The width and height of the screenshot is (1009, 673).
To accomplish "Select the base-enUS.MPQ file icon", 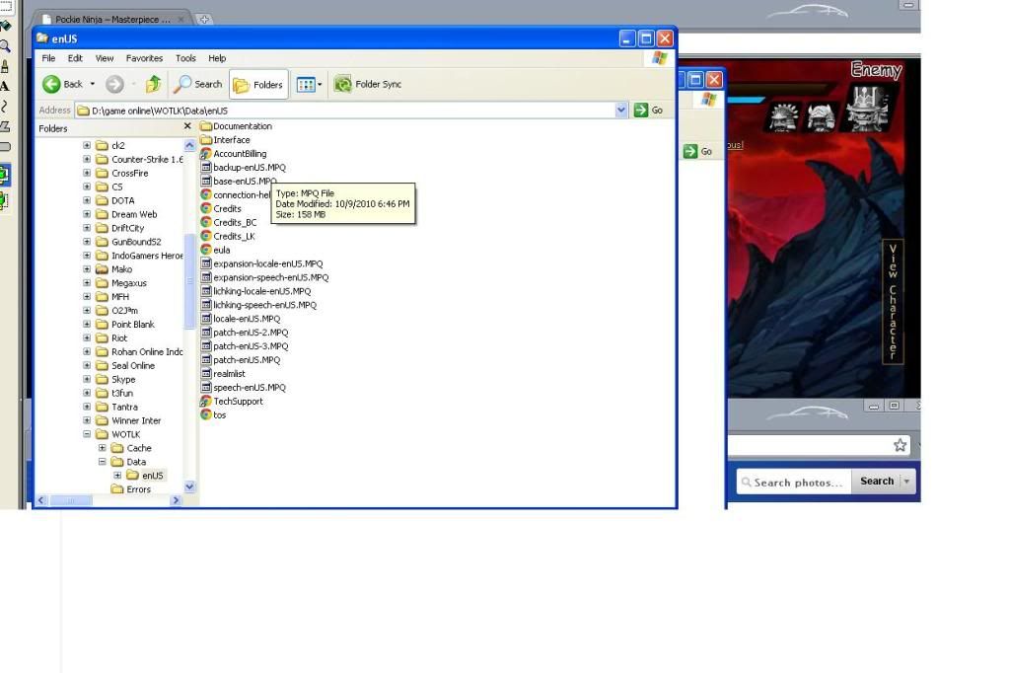I will click(206, 181).
